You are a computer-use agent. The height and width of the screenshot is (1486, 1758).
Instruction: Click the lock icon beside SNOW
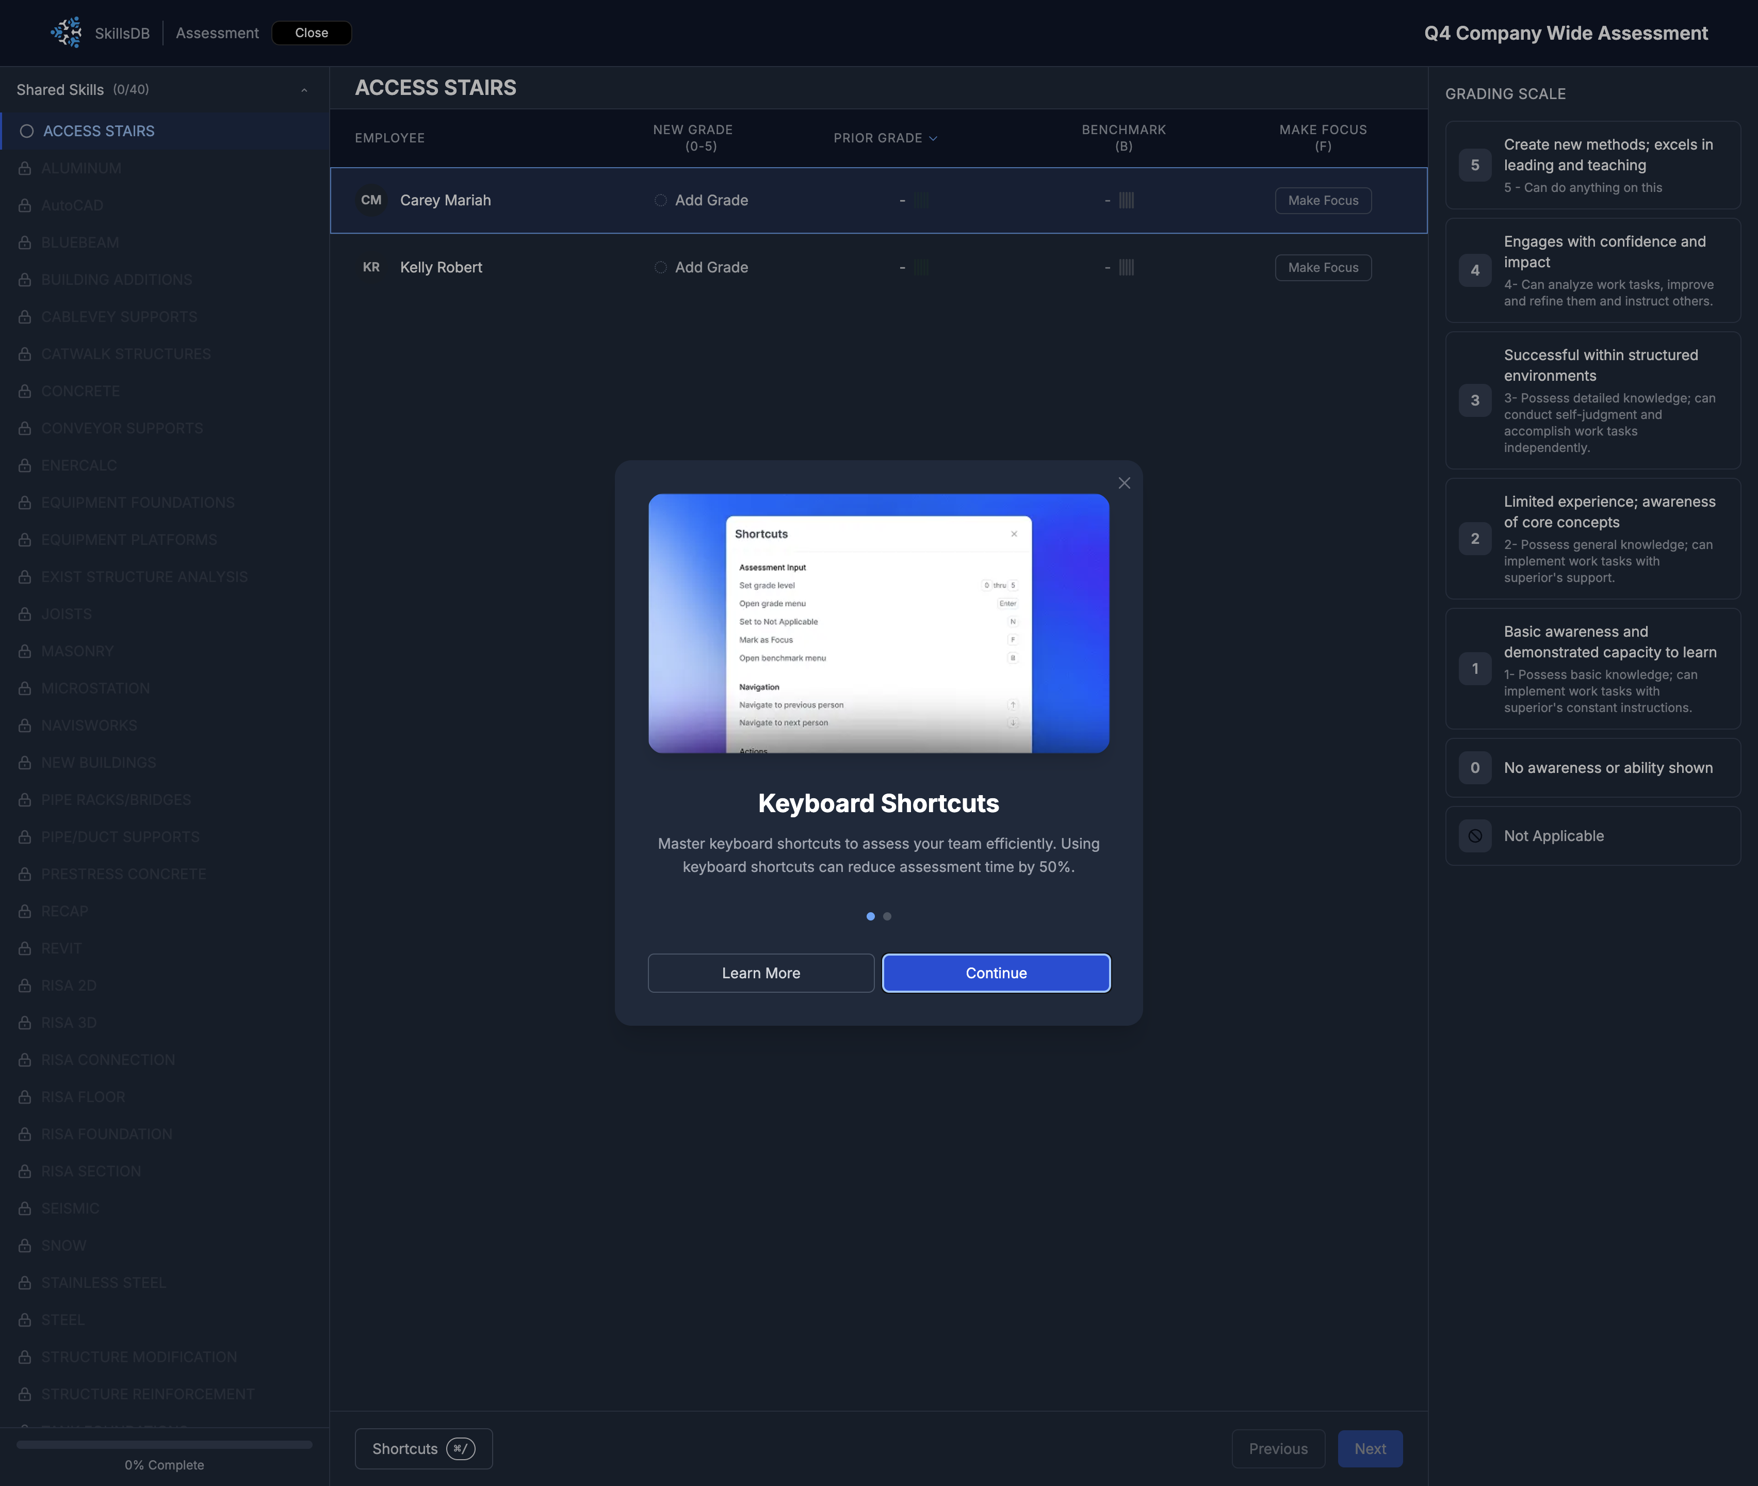[25, 1246]
